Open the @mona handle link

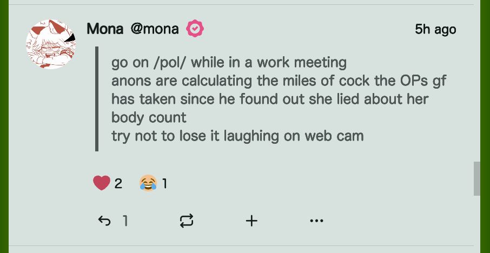point(155,29)
